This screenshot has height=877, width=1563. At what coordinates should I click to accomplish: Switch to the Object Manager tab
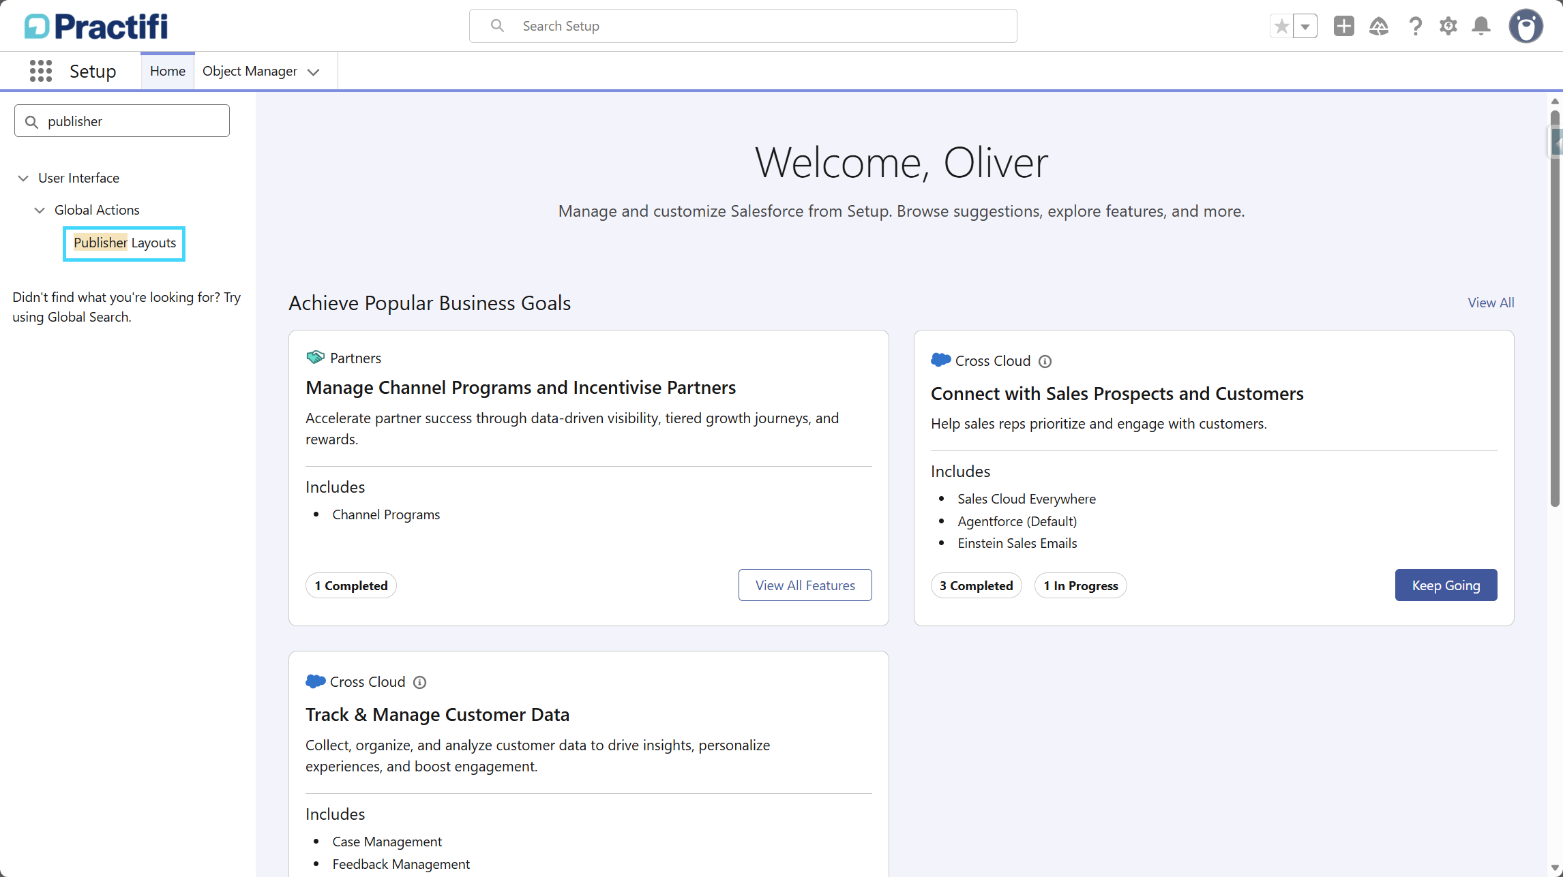click(250, 71)
